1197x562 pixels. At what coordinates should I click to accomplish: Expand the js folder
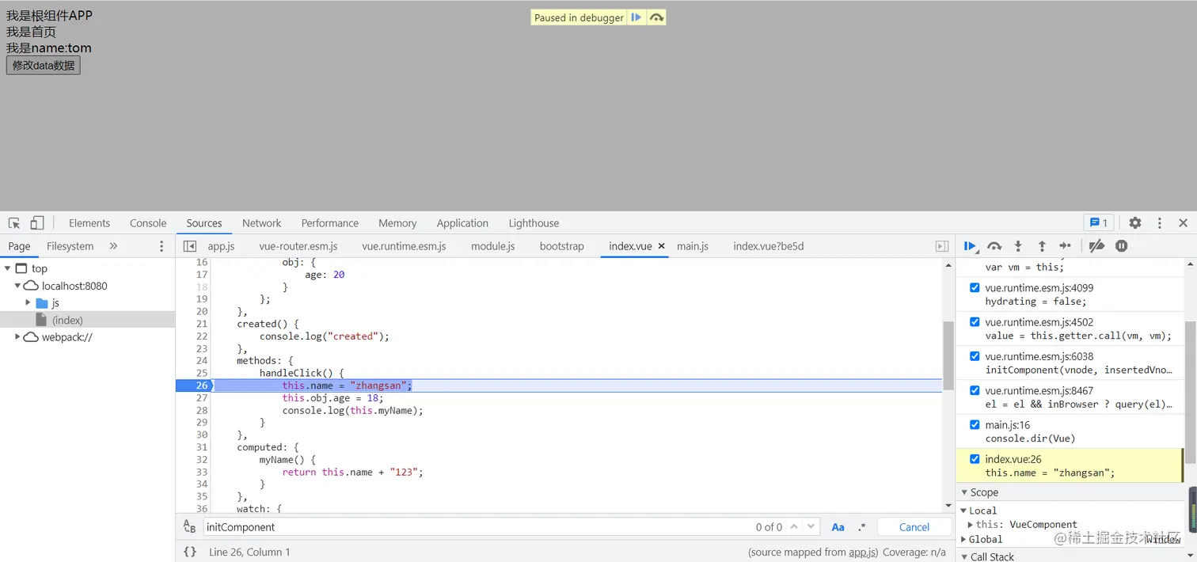click(28, 302)
